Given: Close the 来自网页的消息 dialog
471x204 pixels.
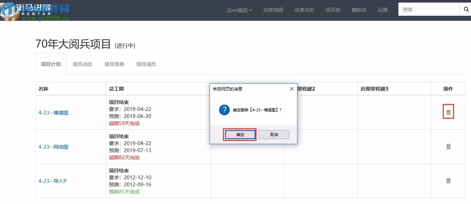Looking at the screenshot, I should [x=291, y=89].
